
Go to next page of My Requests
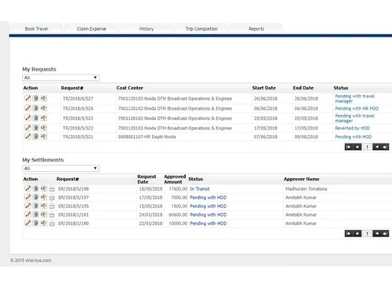pyautogui.click(x=376, y=147)
